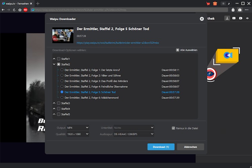Expand the Staffel1 chevron

pyautogui.click(x=54, y=59)
